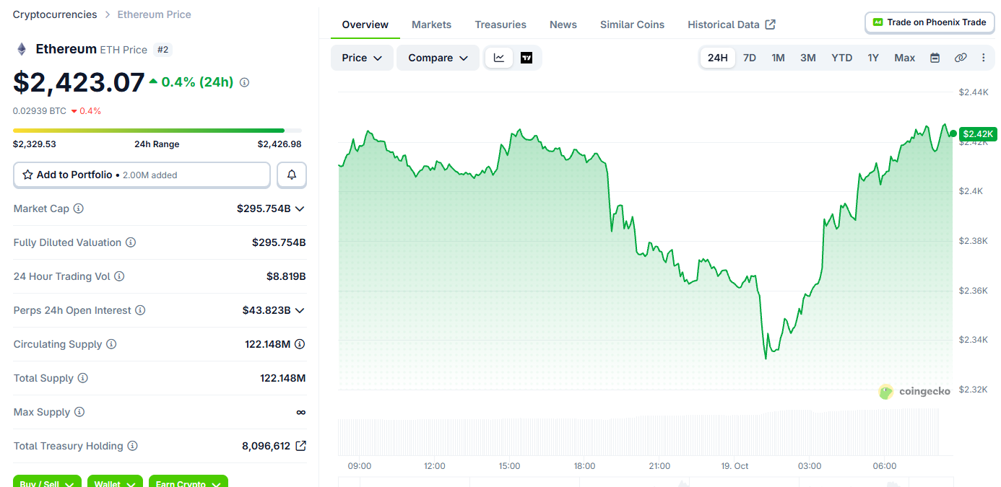This screenshot has height=487, width=1001.
Task: Click the Ethereum logo icon
Action: (x=21, y=49)
